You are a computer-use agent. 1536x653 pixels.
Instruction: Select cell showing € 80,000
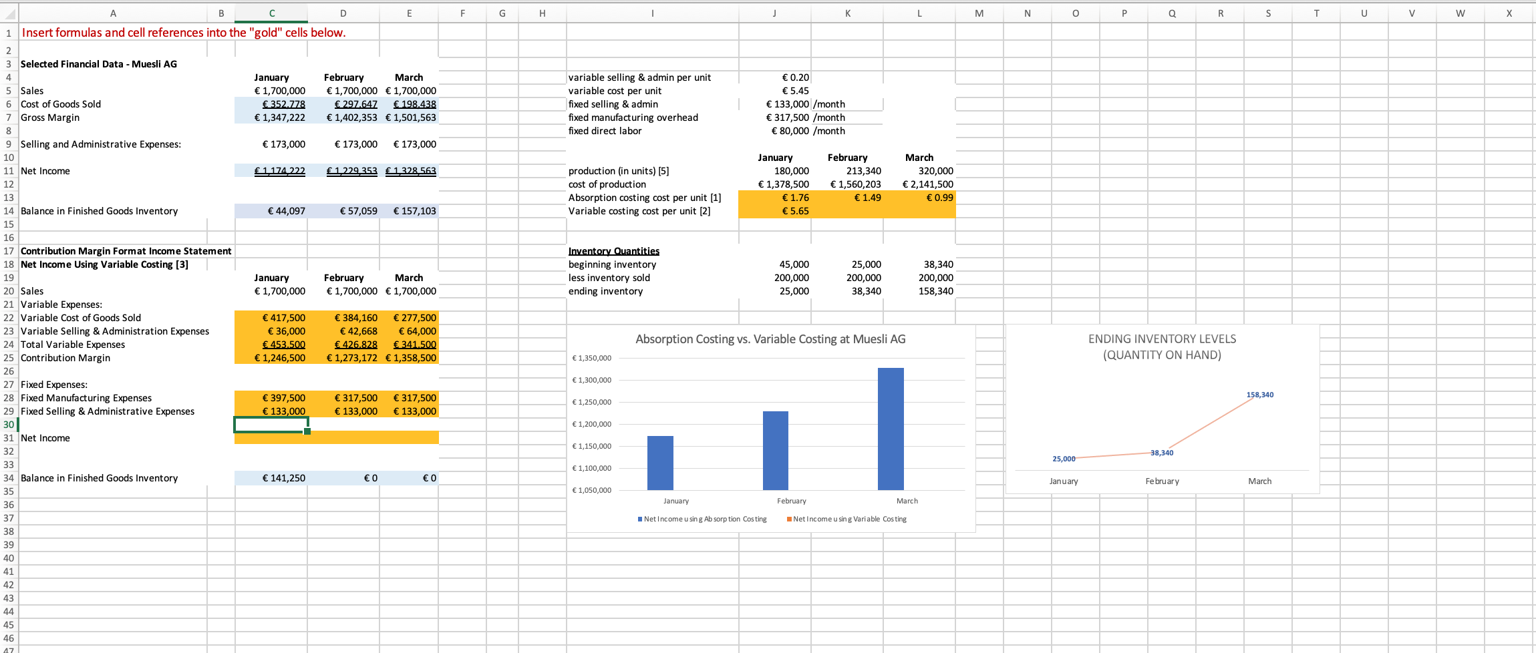click(774, 131)
